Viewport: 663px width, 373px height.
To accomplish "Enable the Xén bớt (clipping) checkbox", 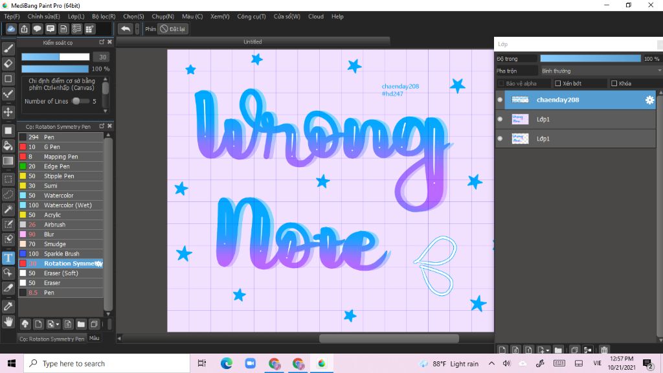I will pyautogui.click(x=557, y=84).
